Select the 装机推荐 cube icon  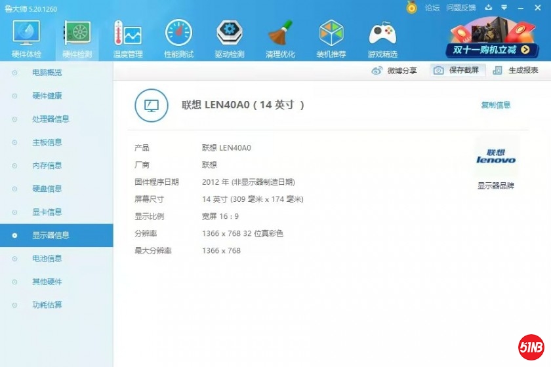pos(331,34)
